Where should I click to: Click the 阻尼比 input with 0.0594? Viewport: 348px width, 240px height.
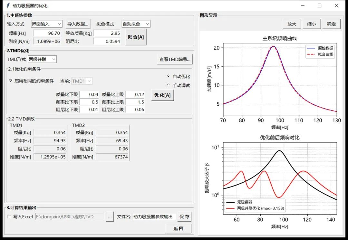[107, 41]
